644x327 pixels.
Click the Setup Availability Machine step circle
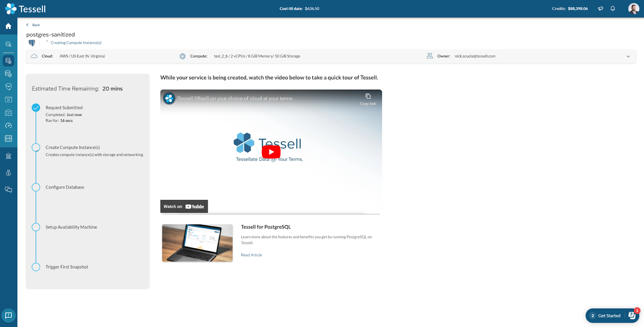36,227
